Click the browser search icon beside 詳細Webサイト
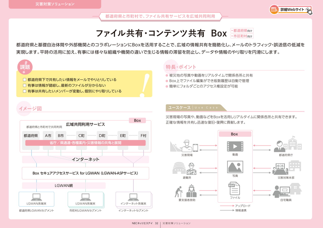323x228 pixels. pos(274,10)
